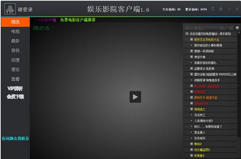Play 我最好朋友的婚礼
The width and height of the screenshot is (241, 159).
tap(205, 63)
